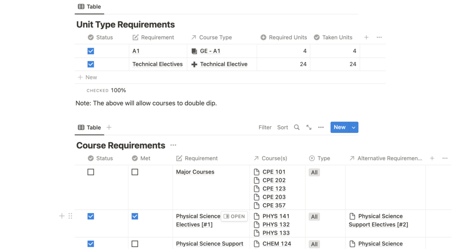The height and width of the screenshot is (249, 466).
Task: Open Course Requirements title options ellipsis
Action: tap(173, 145)
